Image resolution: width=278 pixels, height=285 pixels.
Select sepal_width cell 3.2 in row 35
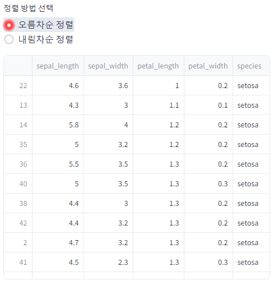pos(108,144)
